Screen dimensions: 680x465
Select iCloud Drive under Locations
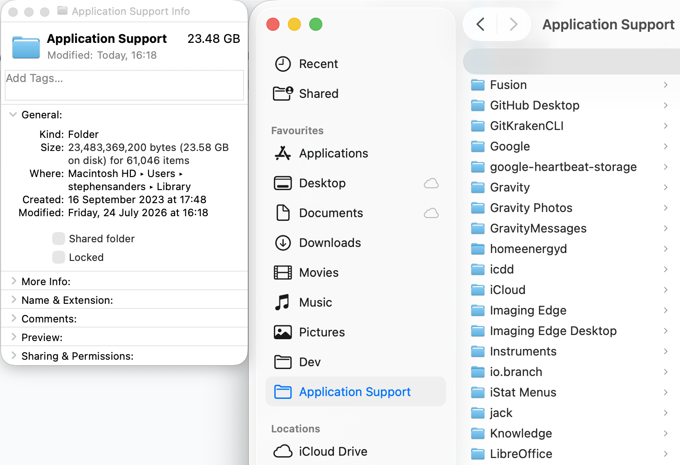356,451
